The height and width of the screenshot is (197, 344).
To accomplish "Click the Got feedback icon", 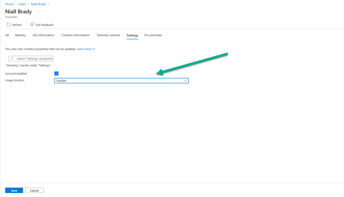I will [x=32, y=25].
